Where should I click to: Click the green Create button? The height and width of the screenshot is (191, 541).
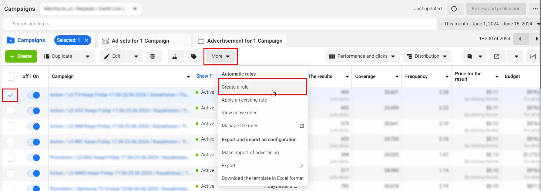coord(21,56)
